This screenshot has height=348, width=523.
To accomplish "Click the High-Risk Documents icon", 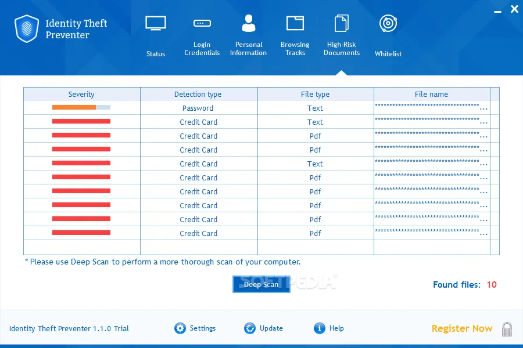I will point(342,23).
